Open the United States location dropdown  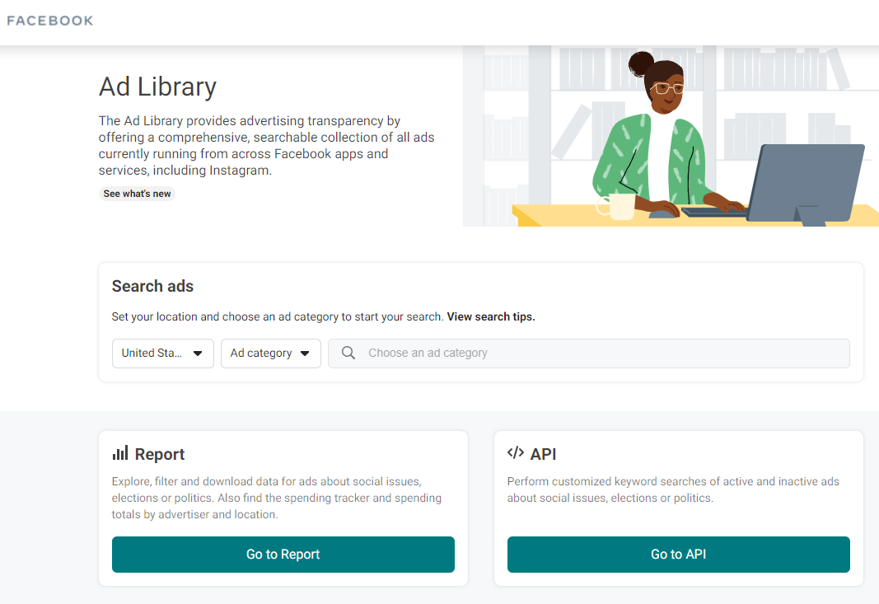(162, 354)
